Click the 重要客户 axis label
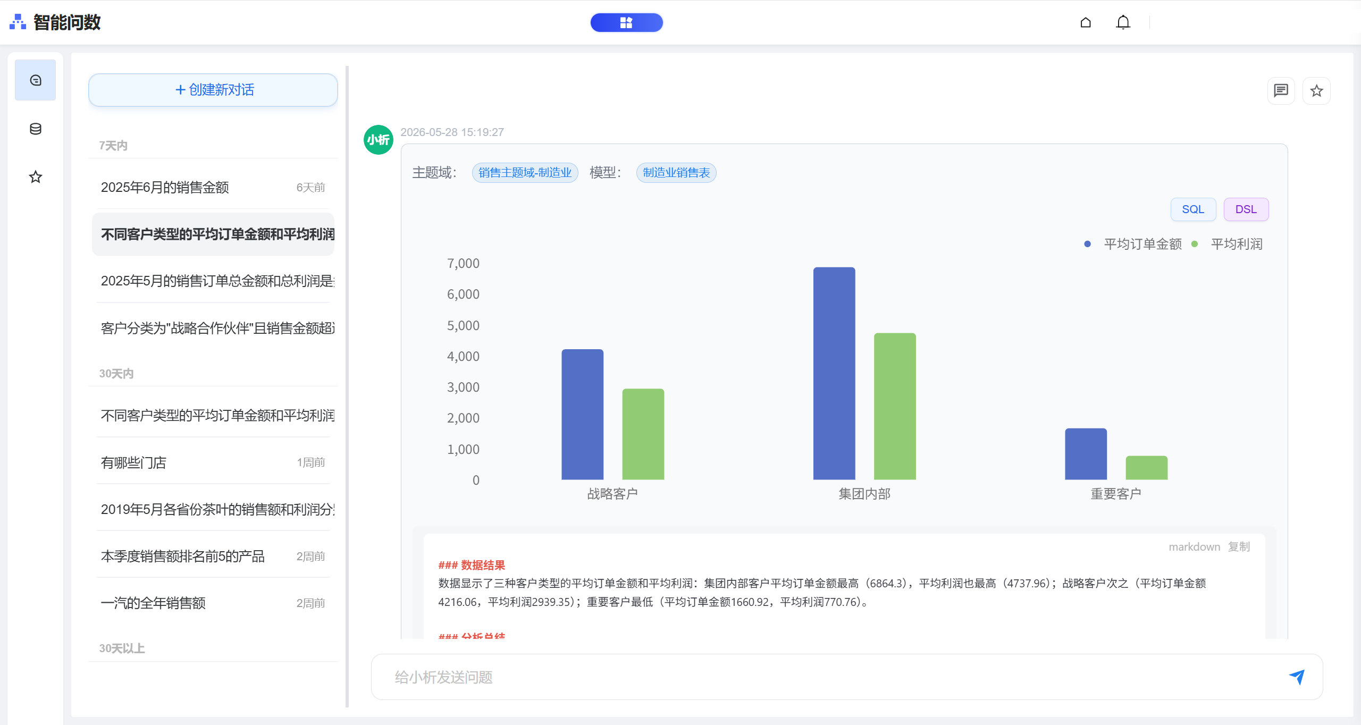The image size is (1361, 725). [1116, 494]
